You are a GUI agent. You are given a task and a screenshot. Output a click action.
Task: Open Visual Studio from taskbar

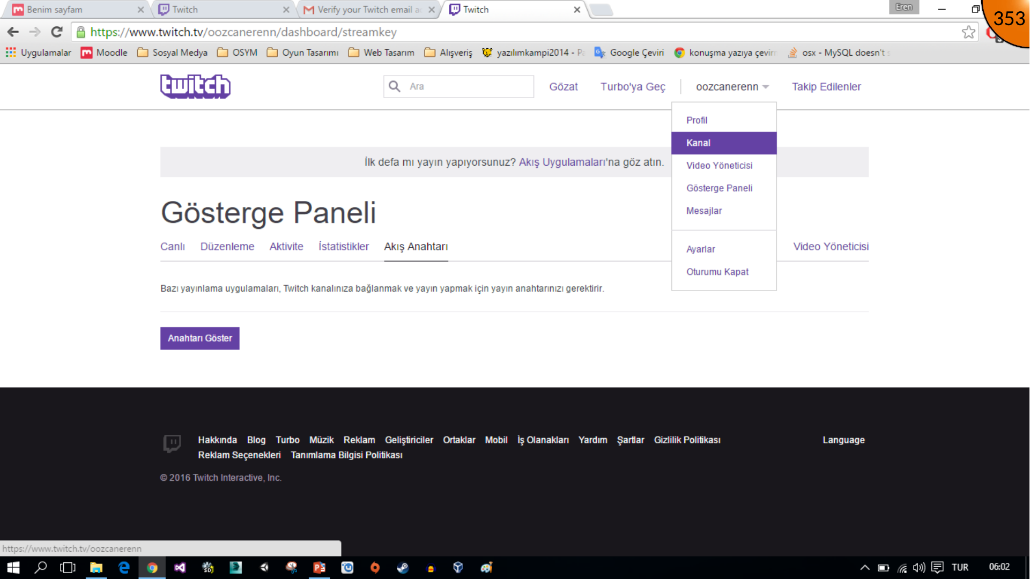click(x=180, y=568)
